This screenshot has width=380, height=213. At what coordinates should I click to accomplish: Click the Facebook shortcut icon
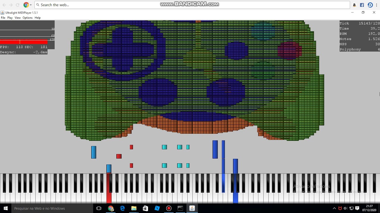362,5
